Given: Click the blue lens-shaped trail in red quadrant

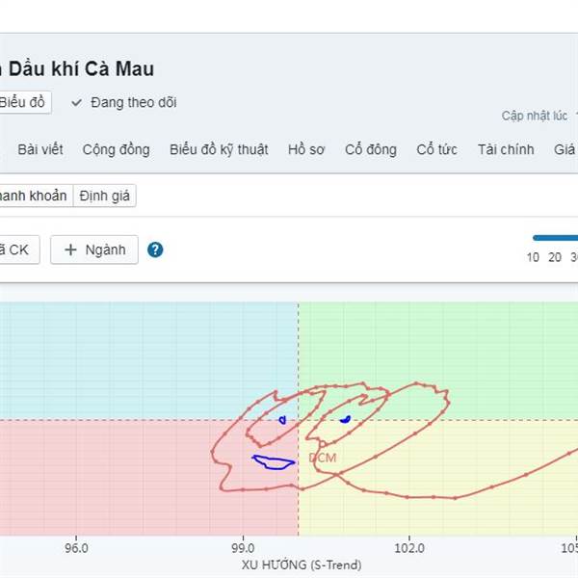Looking at the screenshot, I should tap(274, 462).
